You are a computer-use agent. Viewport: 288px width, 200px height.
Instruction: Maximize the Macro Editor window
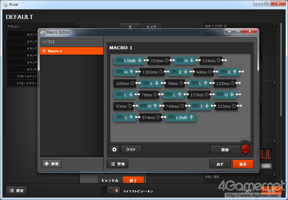coord(238,31)
